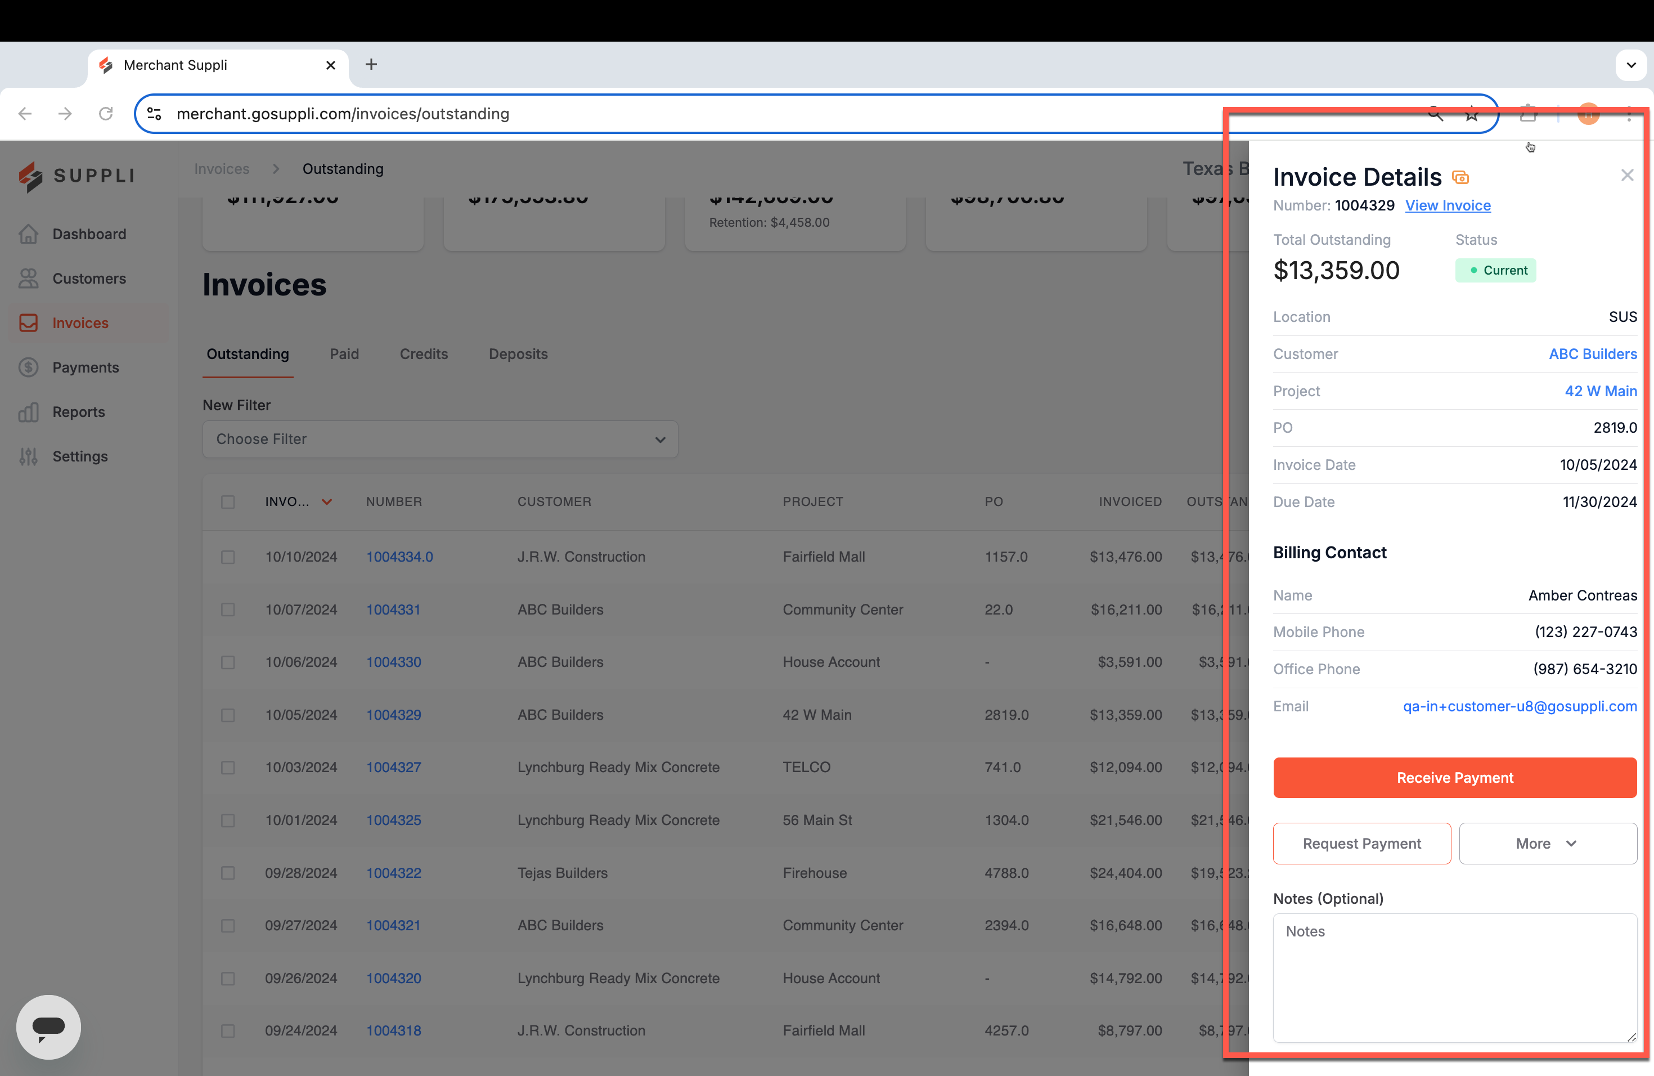The image size is (1654, 1076).
Task: Click the Request Payment button
Action: point(1361,843)
